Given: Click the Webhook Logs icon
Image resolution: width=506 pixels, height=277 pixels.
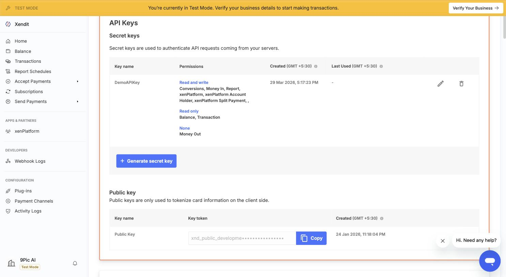Looking at the screenshot, I should click(x=8, y=161).
